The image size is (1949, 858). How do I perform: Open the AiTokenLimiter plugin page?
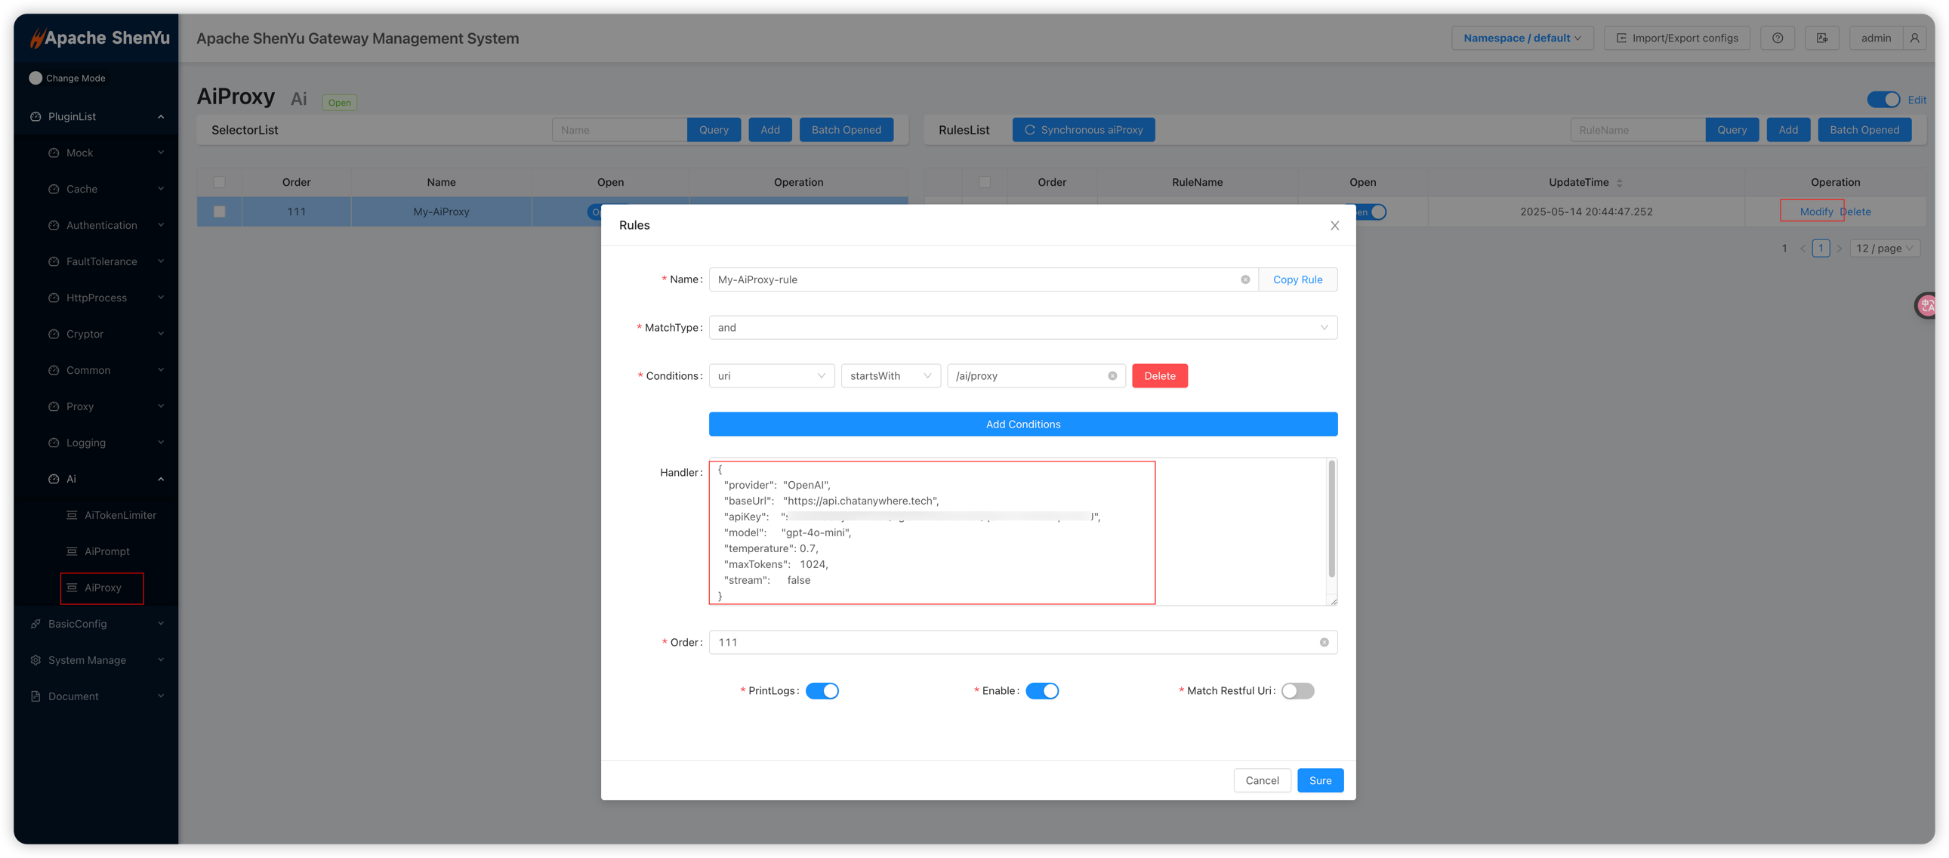[119, 515]
